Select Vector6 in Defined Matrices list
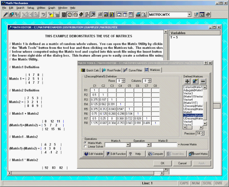Image resolution: width=229 pixels, height=187 pixels. (x=188, y=122)
